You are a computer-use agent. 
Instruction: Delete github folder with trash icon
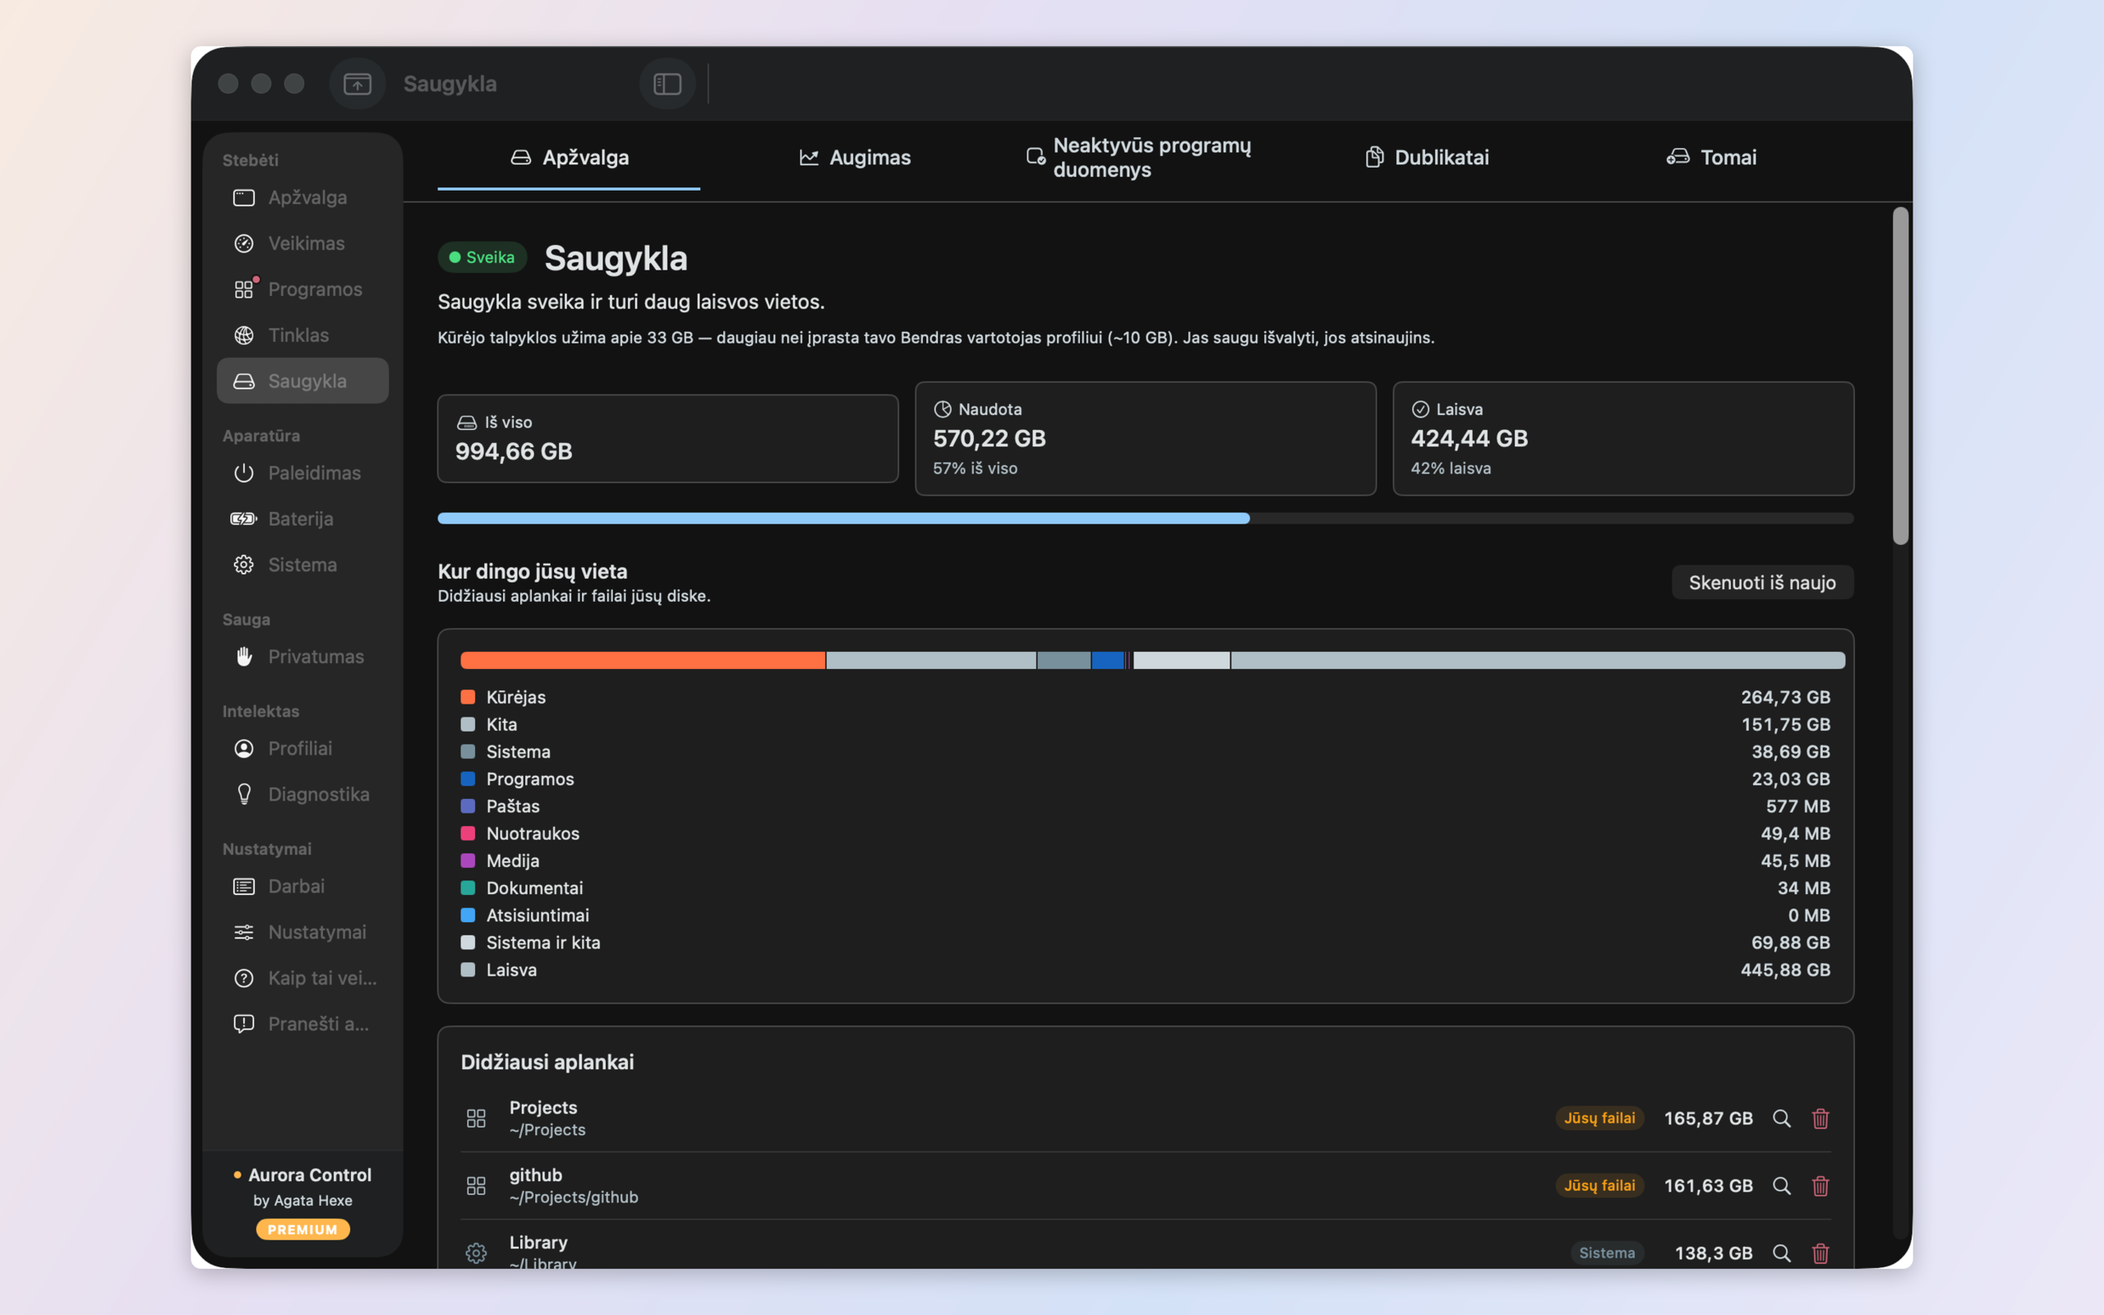(1820, 1186)
